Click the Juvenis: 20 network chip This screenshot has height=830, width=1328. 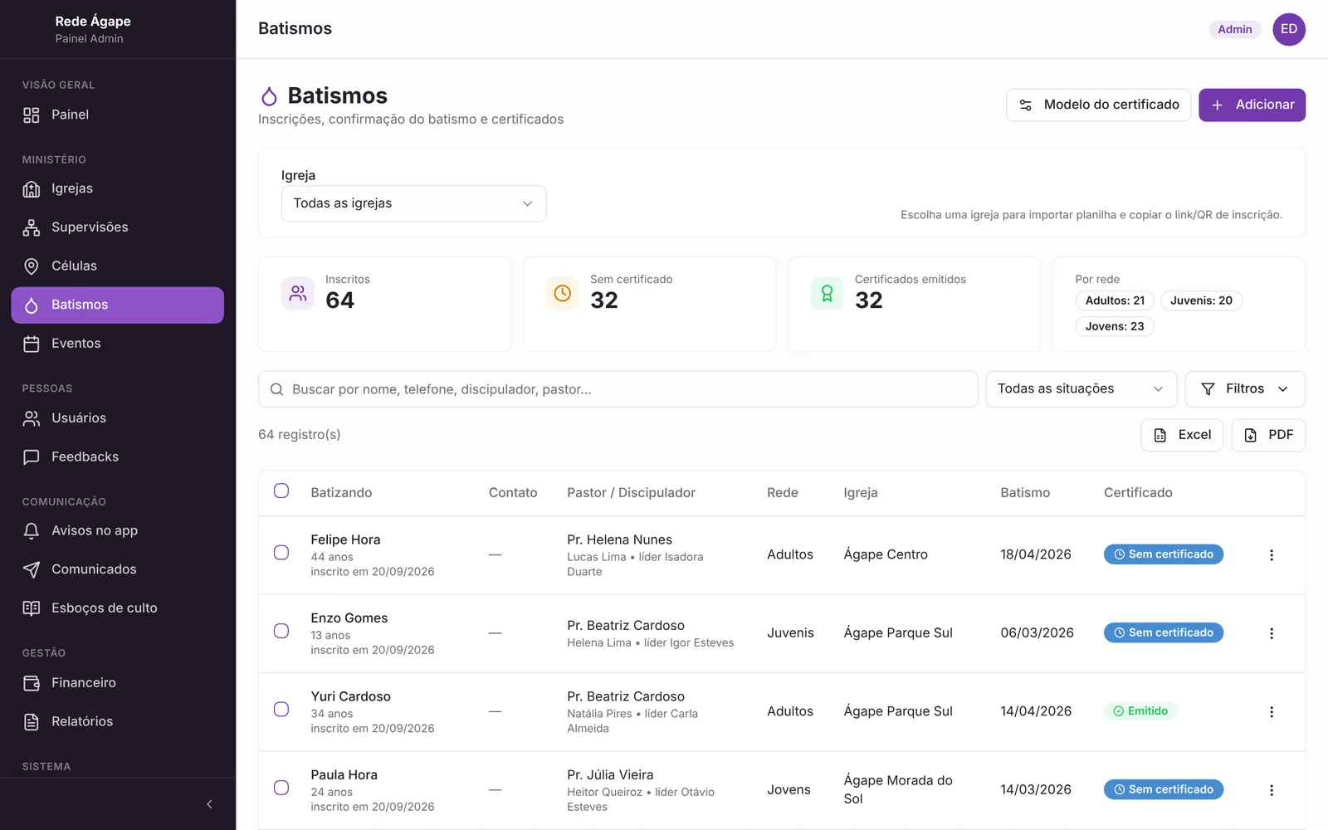[1201, 300]
